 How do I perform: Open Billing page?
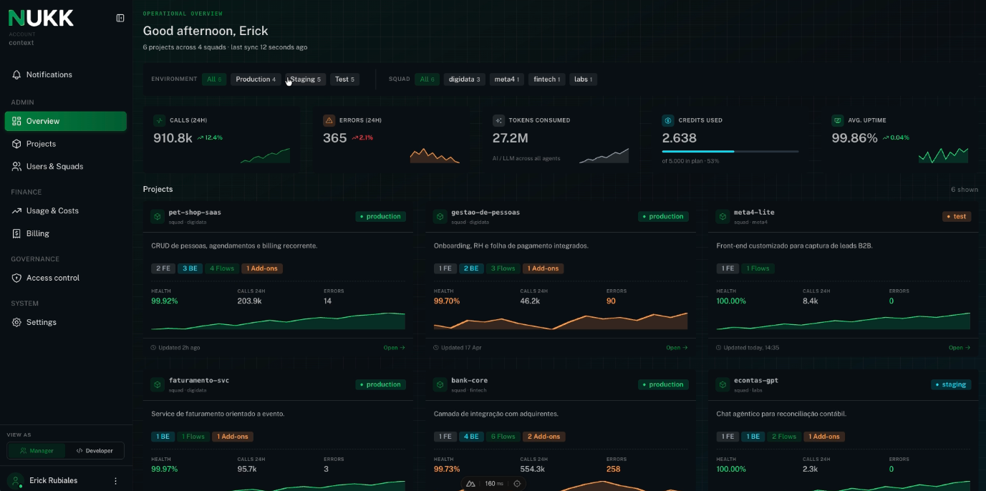click(x=66, y=233)
